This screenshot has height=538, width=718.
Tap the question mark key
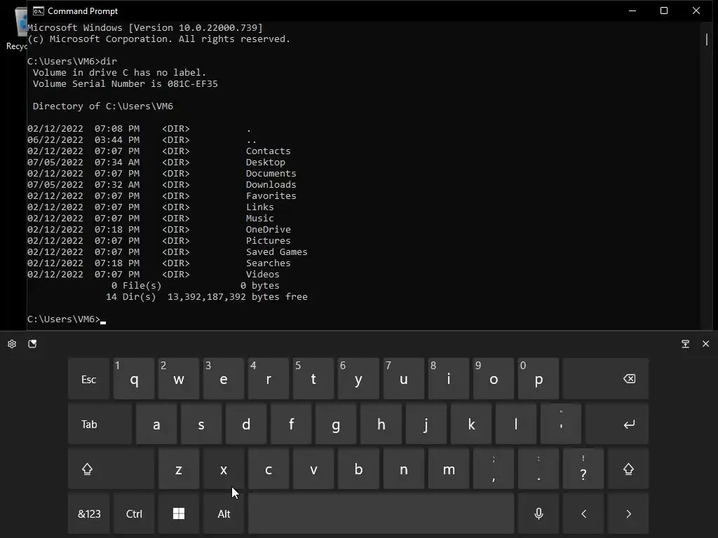(x=583, y=469)
